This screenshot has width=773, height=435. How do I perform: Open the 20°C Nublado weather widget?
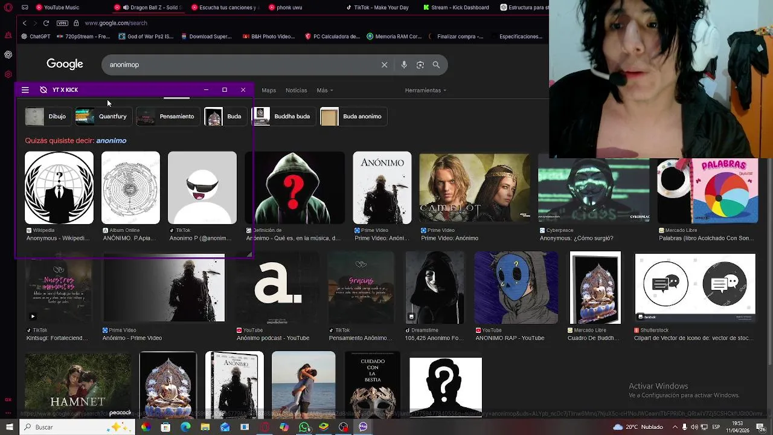click(638, 427)
